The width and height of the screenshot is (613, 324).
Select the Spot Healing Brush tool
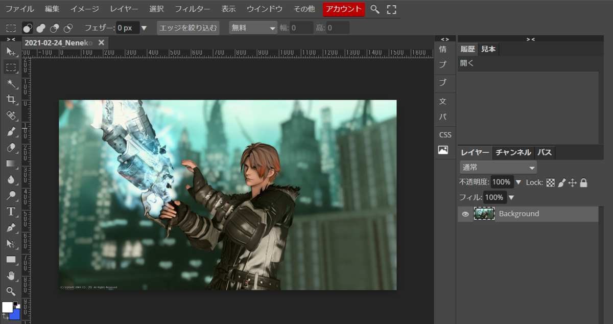tap(11, 115)
